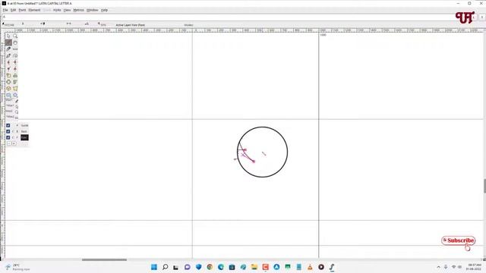Select the Tangent point tool
The image size is (486, 273).
pyautogui.click(x=15, y=69)
